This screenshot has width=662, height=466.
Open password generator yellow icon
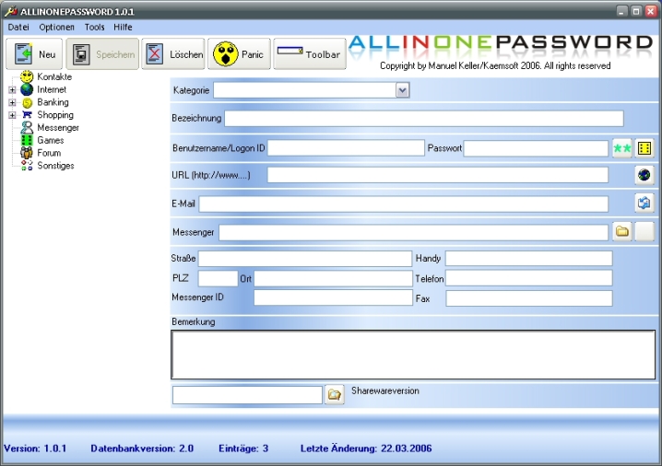coord(644,148)
